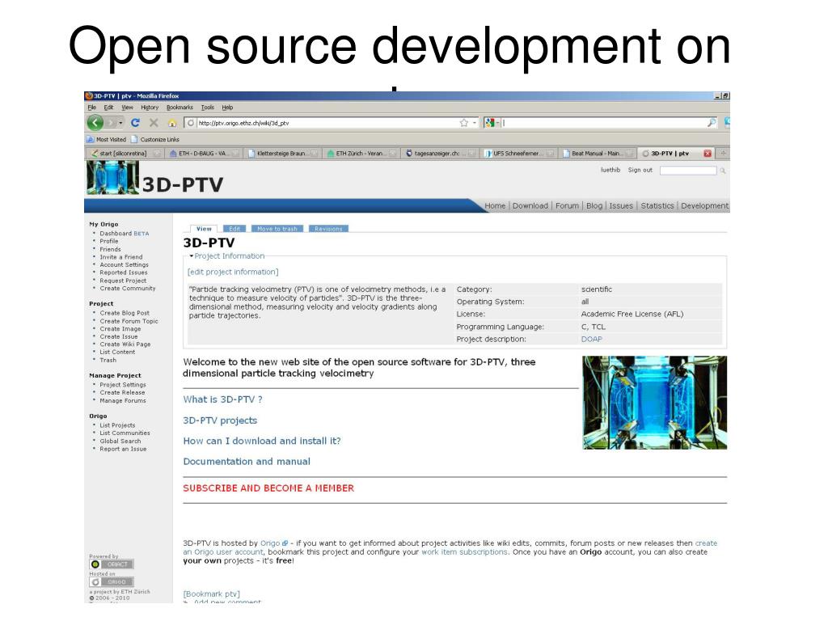Select the Revisions tab
Screen dimensions: 828x621
pyautogui.click(x=328, y=229)
